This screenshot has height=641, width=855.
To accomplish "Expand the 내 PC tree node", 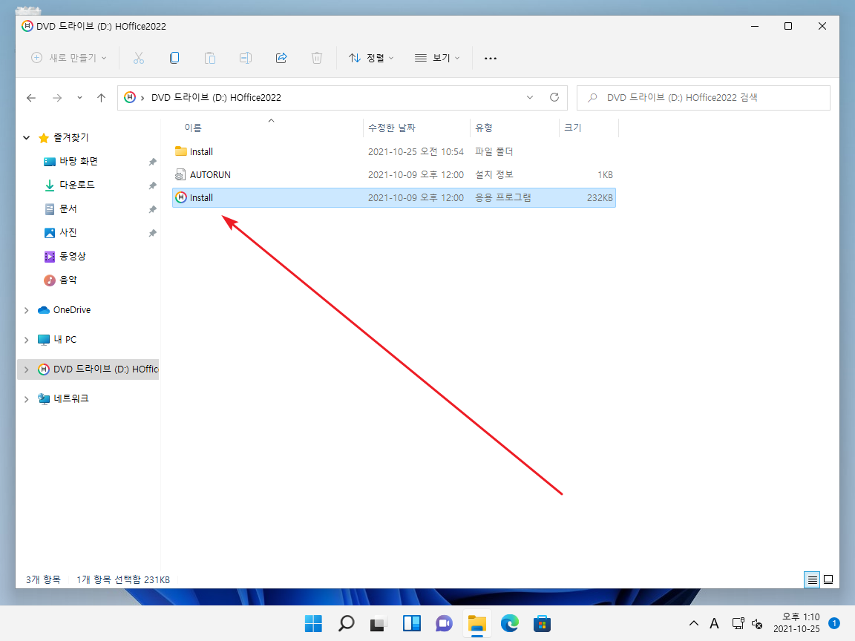I will 26,340.
